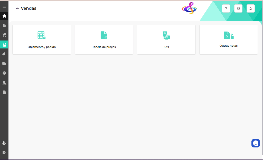Click the help question mark button
The width and height of the screenshot is (263, 160).
tap(226, 8)
